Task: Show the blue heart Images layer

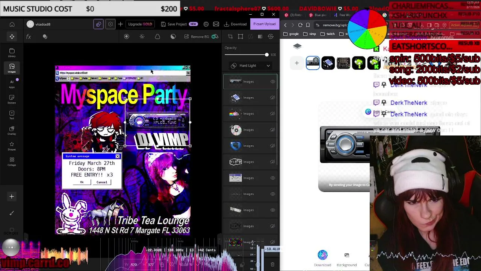Action: pyautogui.click(x=273, y=146)
